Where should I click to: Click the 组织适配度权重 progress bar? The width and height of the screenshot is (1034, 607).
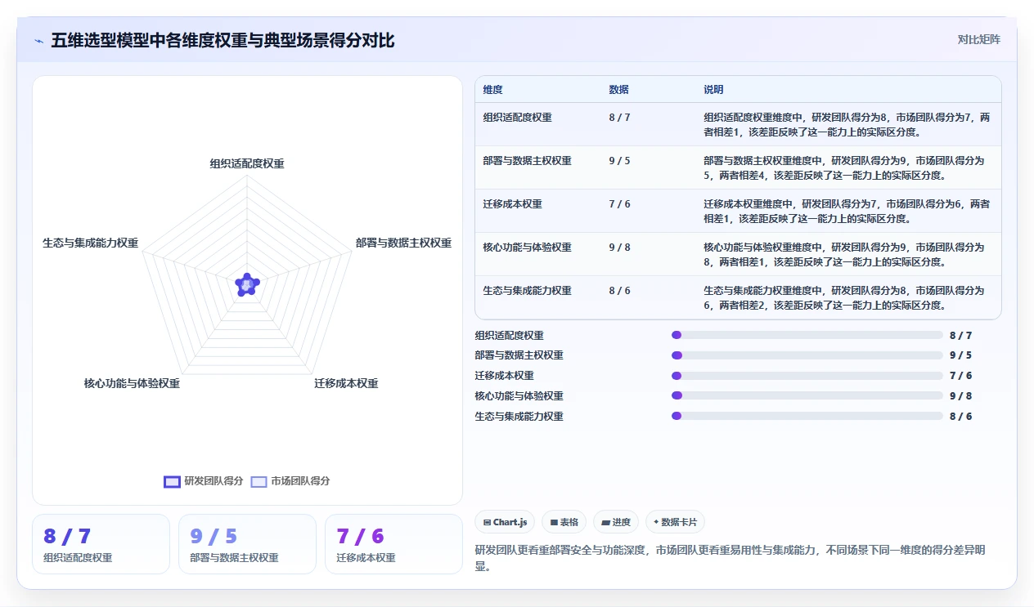[807, 335]
